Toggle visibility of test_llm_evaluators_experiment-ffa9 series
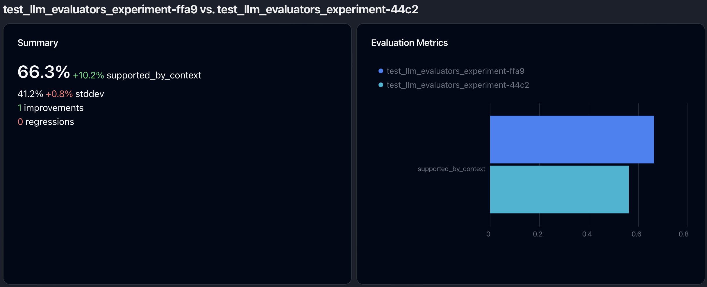This screenshot has height=287, width=707. pos(455,71)
